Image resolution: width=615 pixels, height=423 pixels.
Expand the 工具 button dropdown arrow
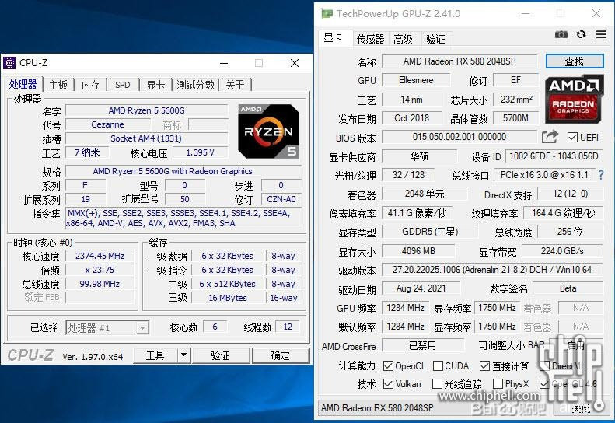(x=183, y=355)
